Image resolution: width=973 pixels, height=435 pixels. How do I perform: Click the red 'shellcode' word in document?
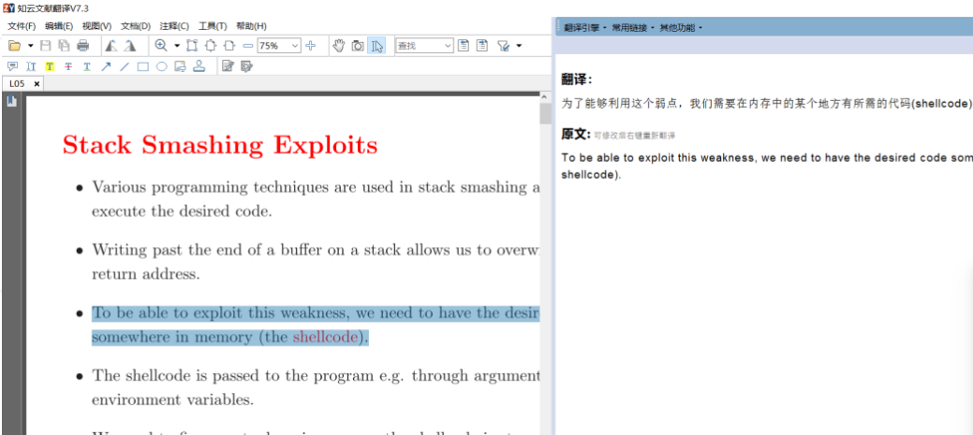(325, 337)
